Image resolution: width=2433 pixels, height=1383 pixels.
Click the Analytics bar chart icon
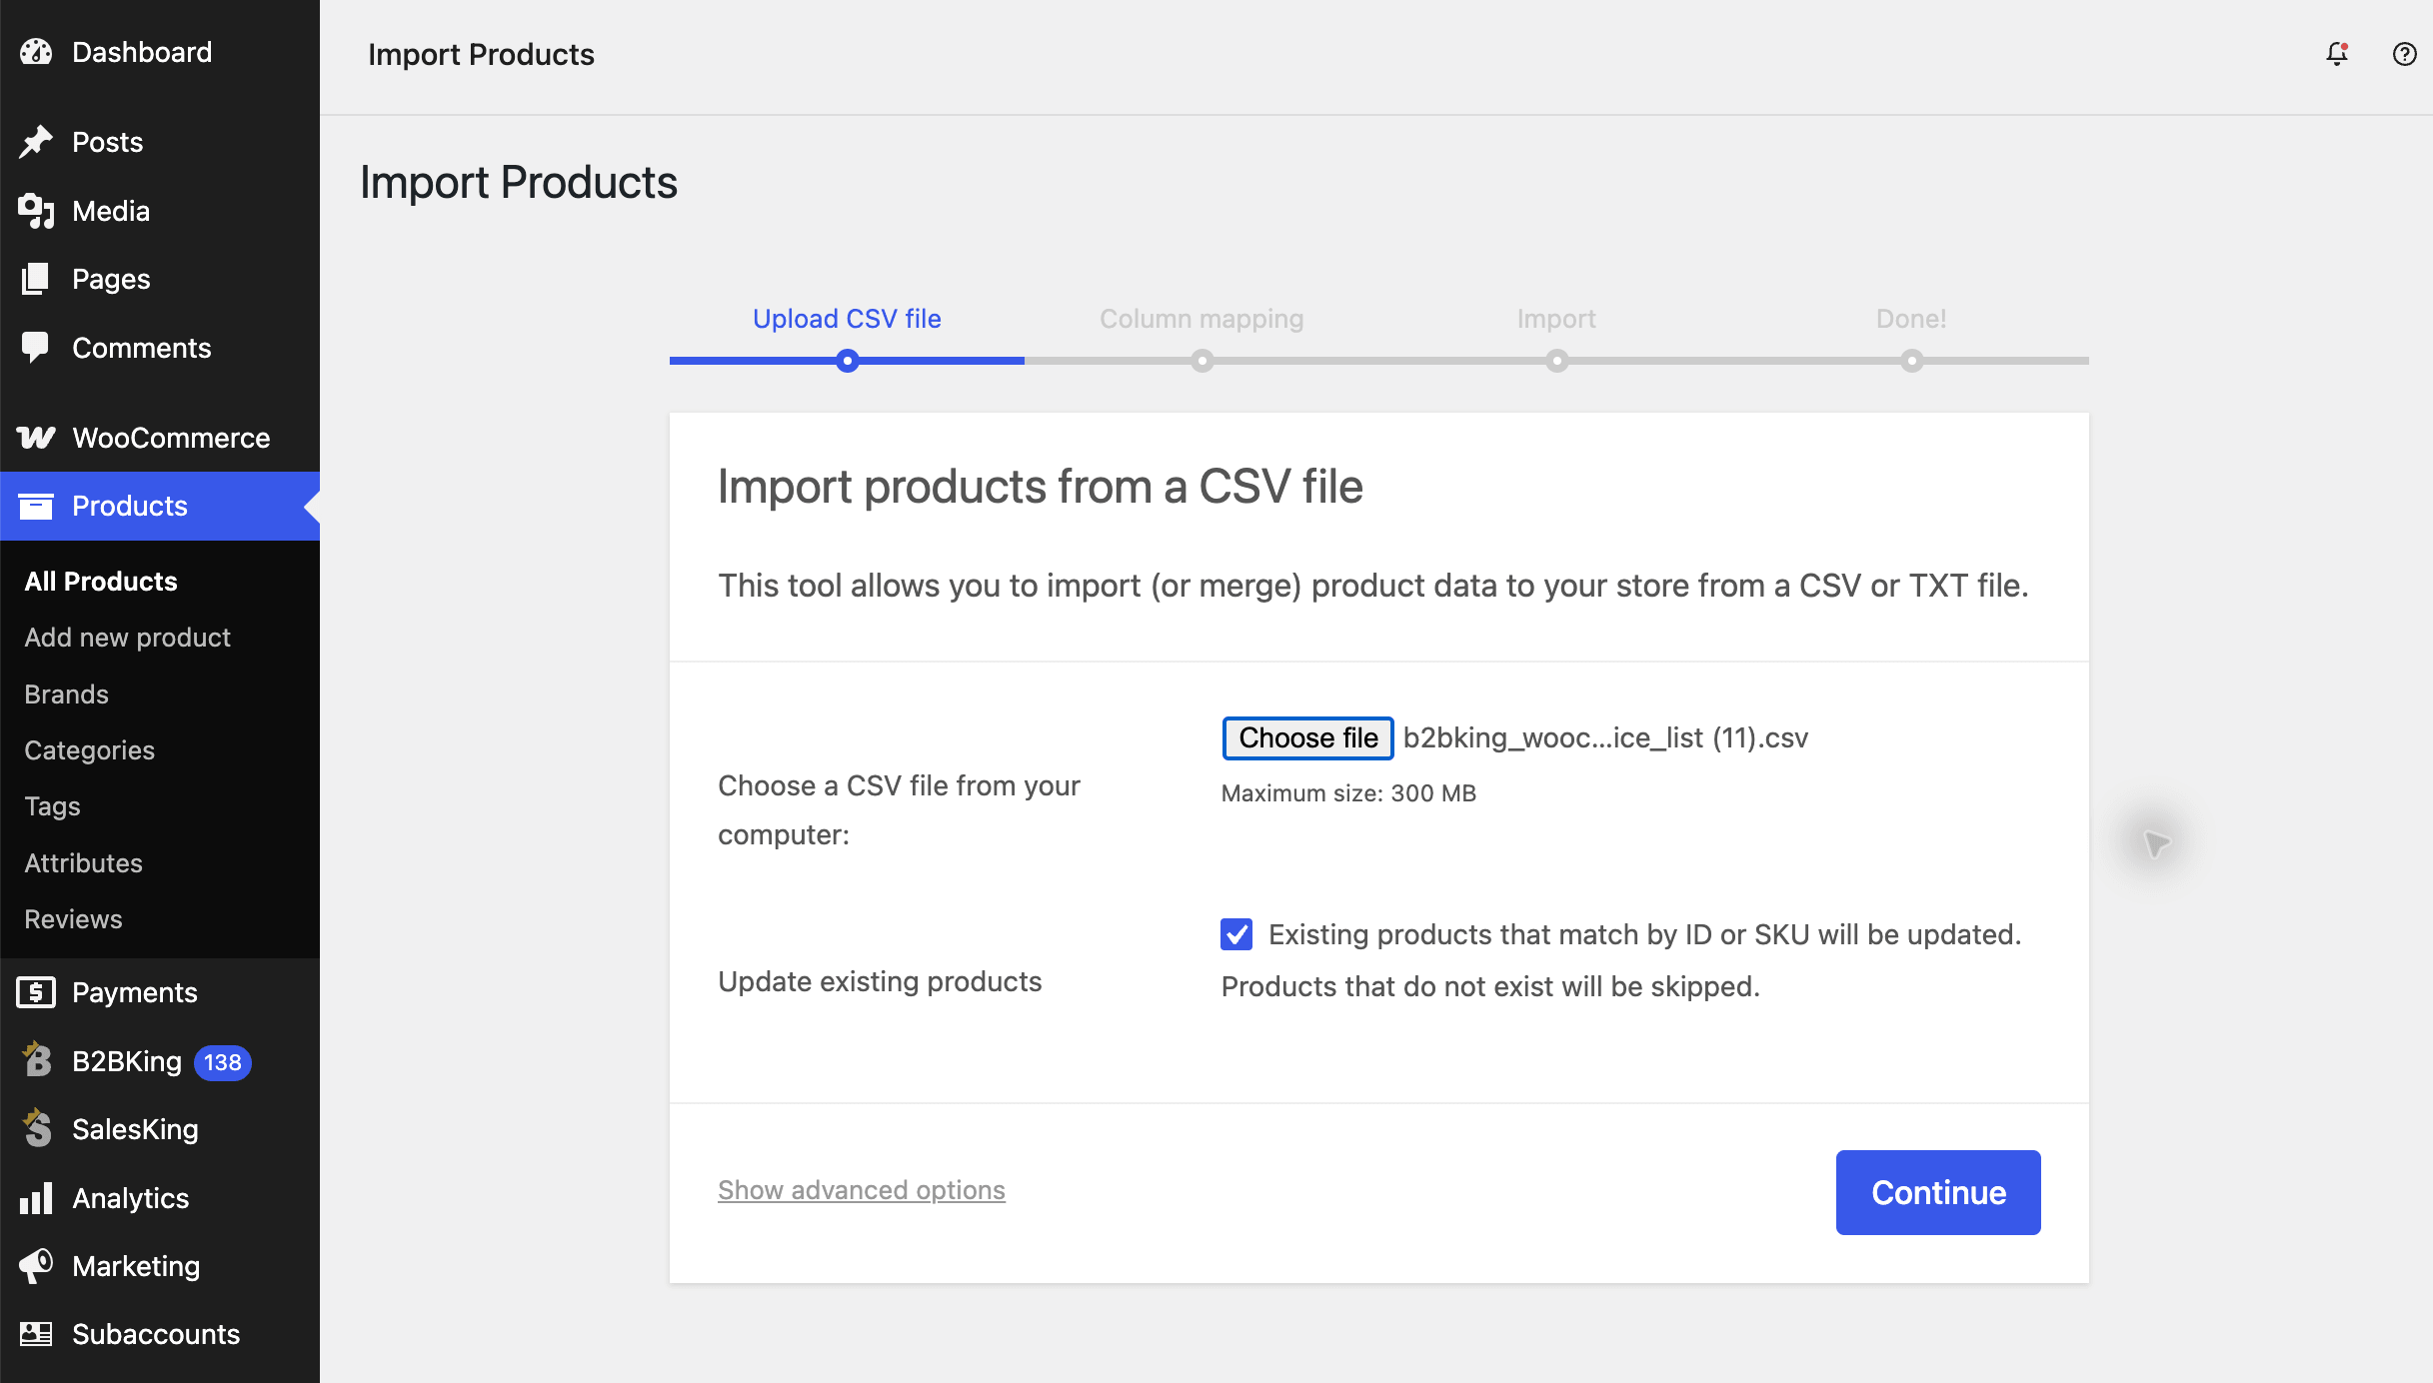36,1197
